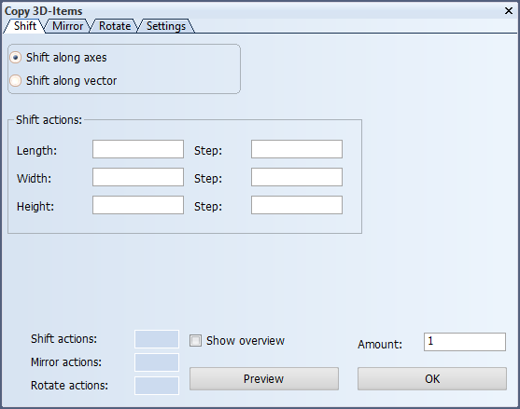Confirm with the OK button
The image size is (520, 409).
coord(432,378)
